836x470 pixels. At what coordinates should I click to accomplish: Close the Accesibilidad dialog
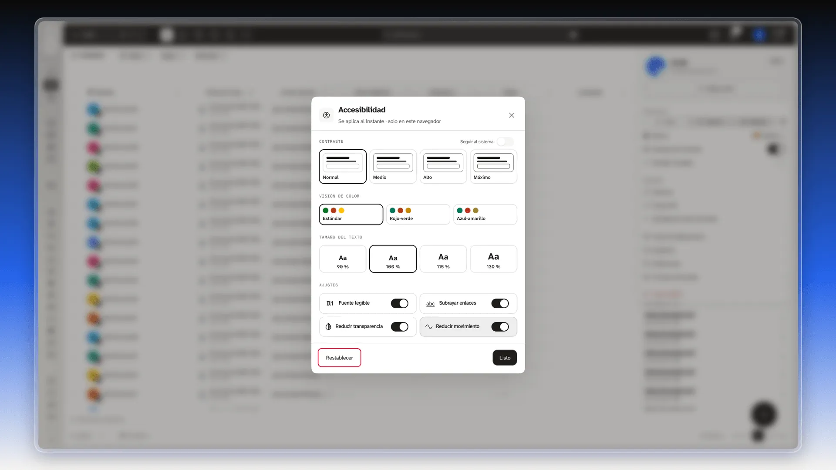511,115
